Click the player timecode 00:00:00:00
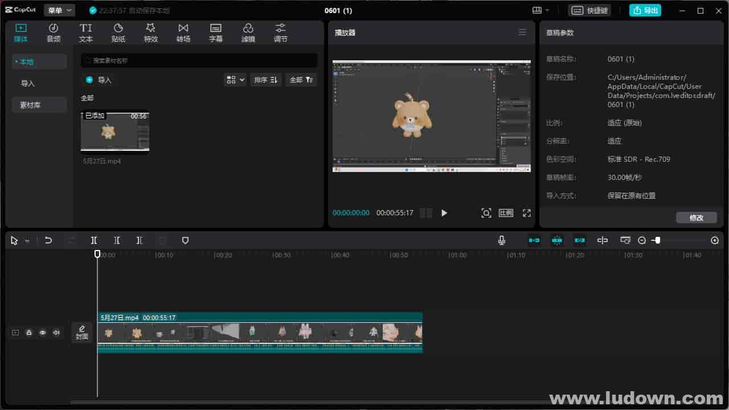729x410 pixels. tap(351, 213)
